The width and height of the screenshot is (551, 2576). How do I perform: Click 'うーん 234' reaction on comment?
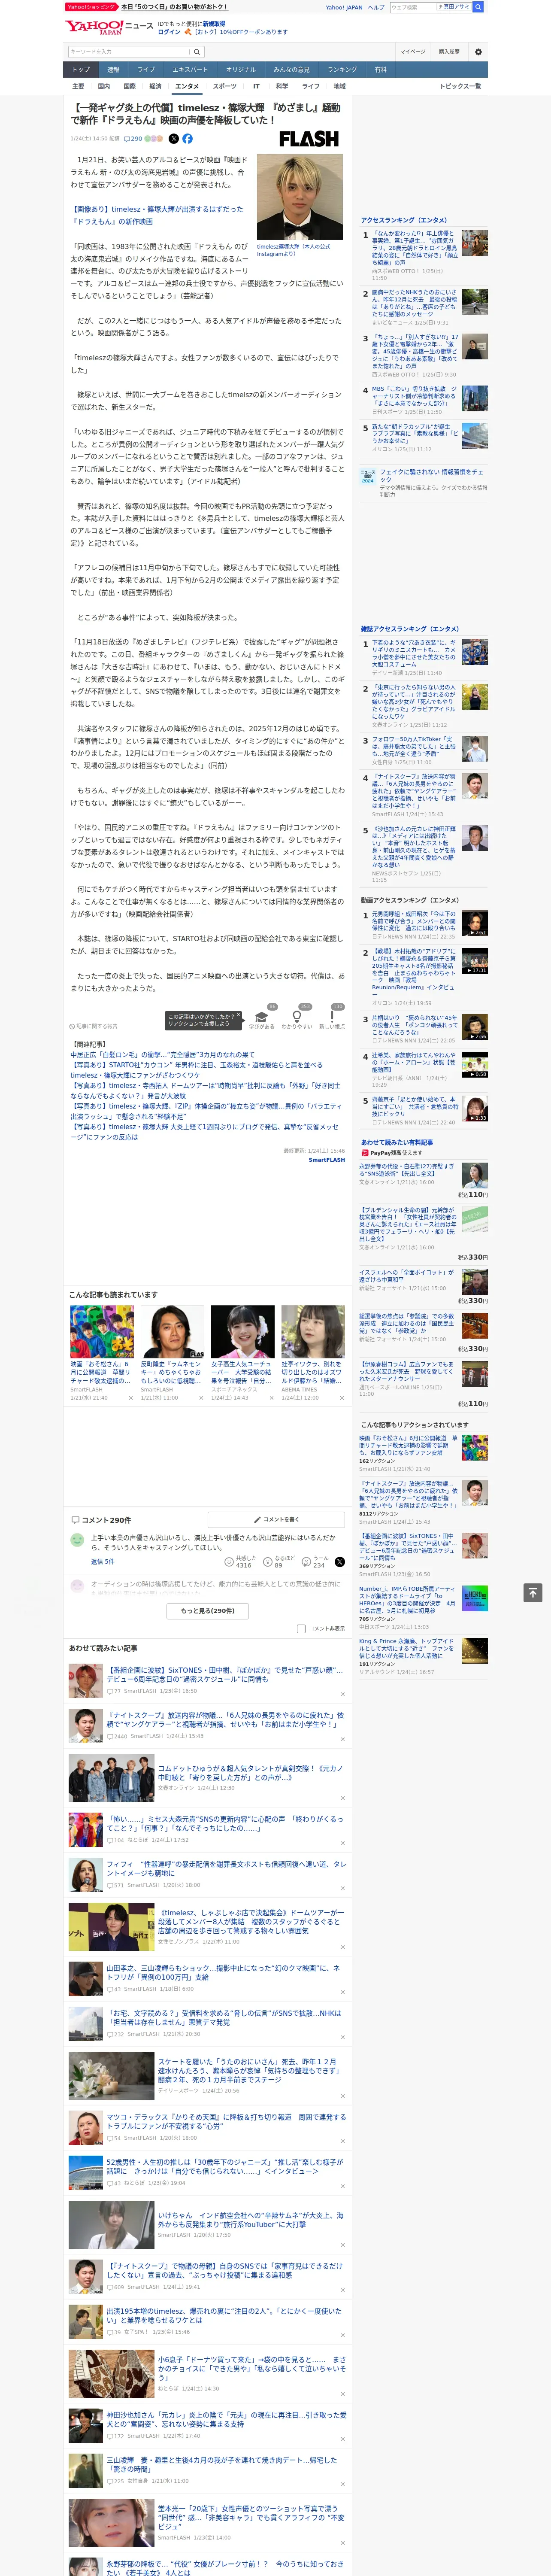(x=315, y=1562)
